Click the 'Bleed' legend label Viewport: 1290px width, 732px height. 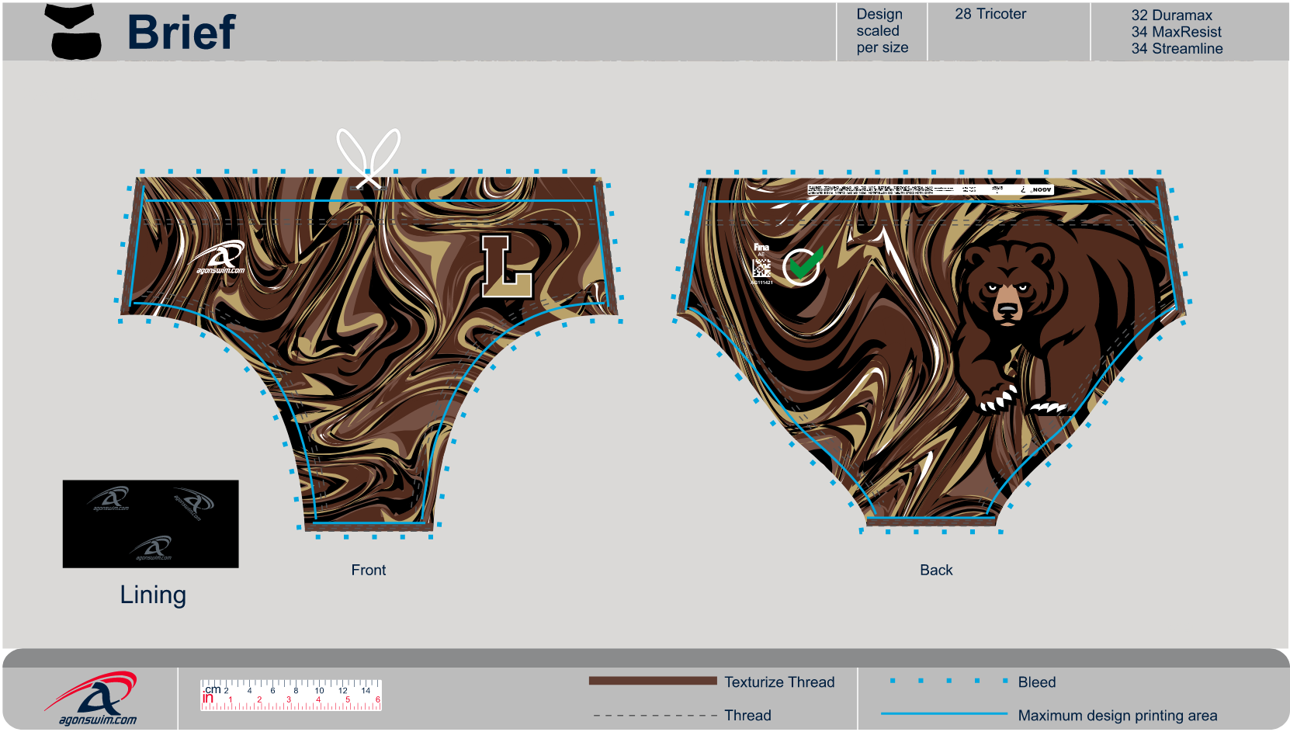(1037, 682)
